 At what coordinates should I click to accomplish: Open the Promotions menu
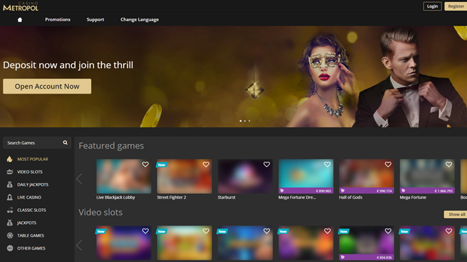(58, 20)
